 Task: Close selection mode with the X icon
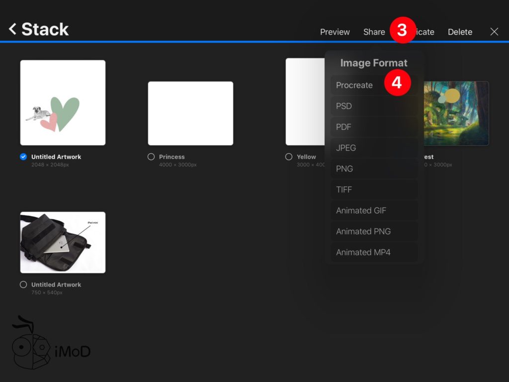(x=494, y=32)
